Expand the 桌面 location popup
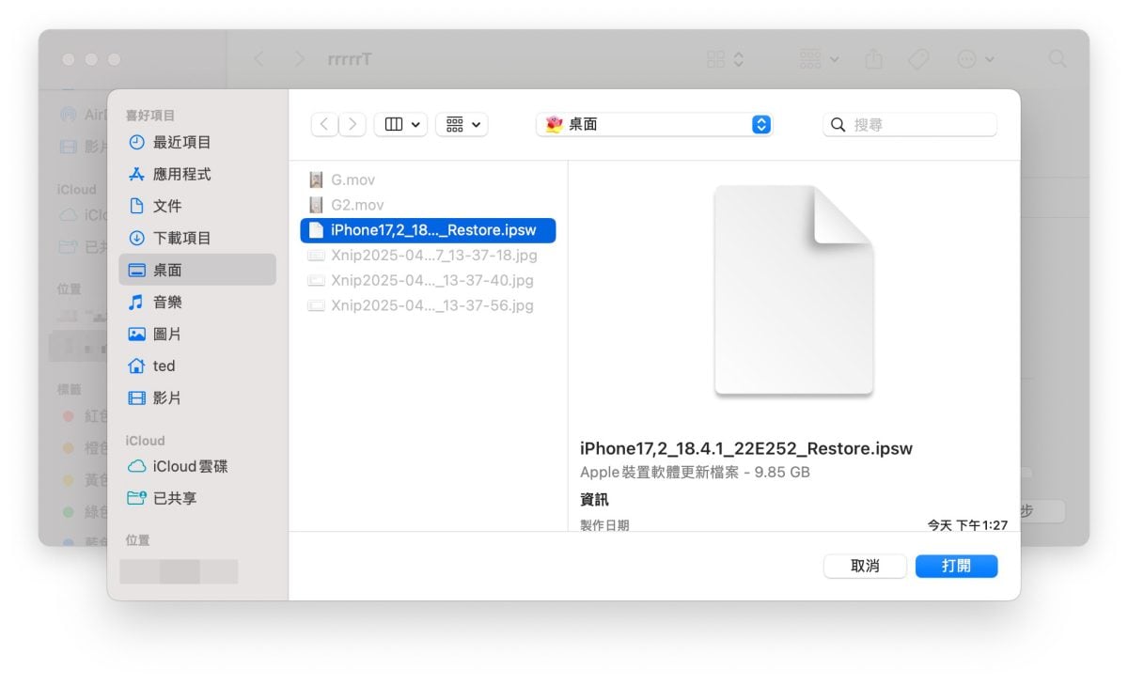 coord(761,124)
